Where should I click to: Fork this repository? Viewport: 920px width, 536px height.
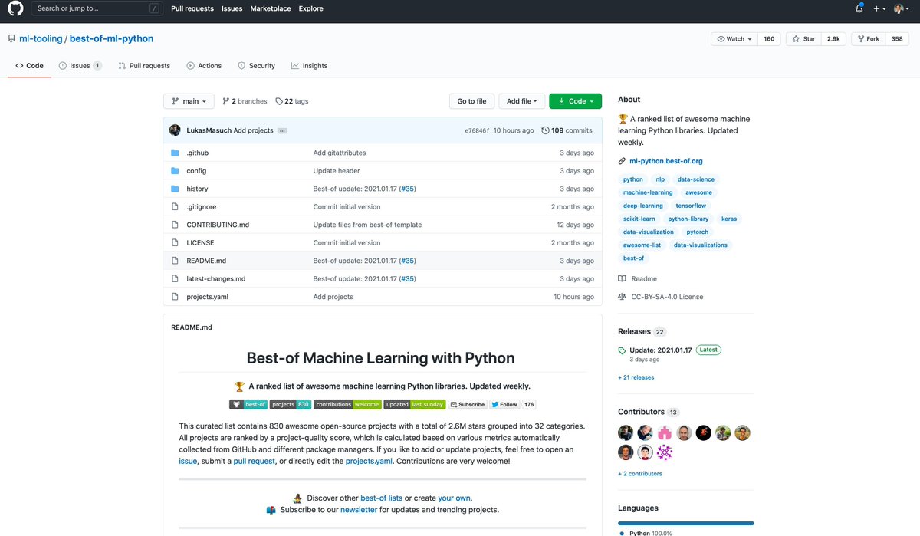[868, 38]
